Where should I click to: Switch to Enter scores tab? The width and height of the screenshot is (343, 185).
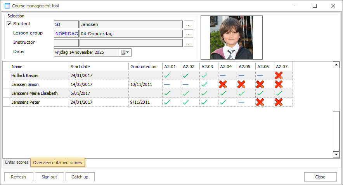point(17,163)
